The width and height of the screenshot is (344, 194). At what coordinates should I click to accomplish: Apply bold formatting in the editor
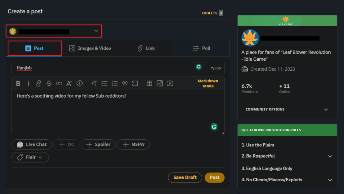[18, 83]
